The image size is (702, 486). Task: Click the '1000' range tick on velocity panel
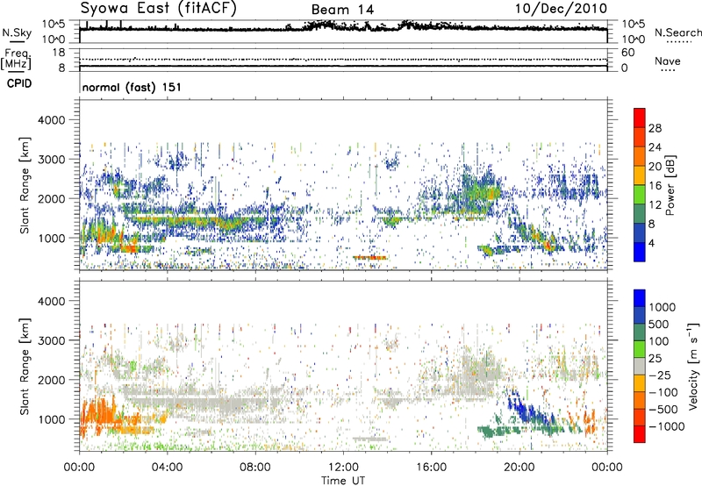[51, 419]
